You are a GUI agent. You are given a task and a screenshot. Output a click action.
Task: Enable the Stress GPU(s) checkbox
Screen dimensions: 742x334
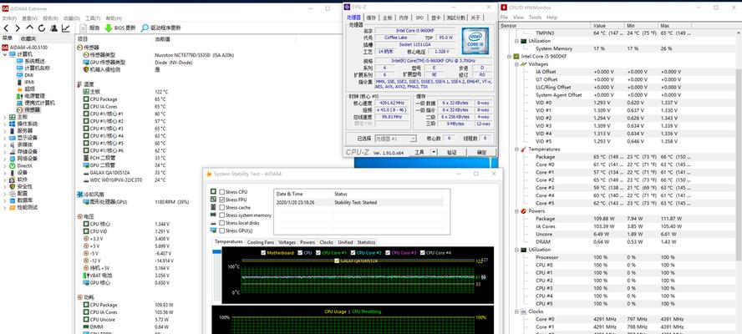click(222, 230)
